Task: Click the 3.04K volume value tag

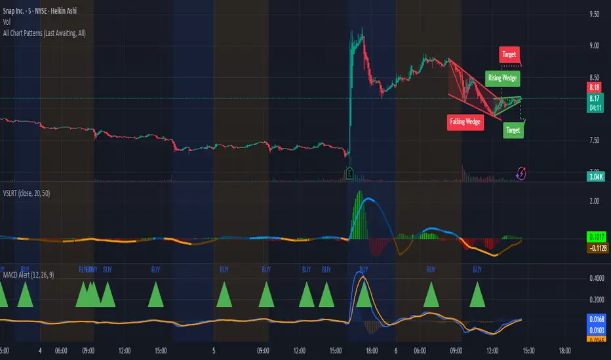Action: tap(596, 177)
